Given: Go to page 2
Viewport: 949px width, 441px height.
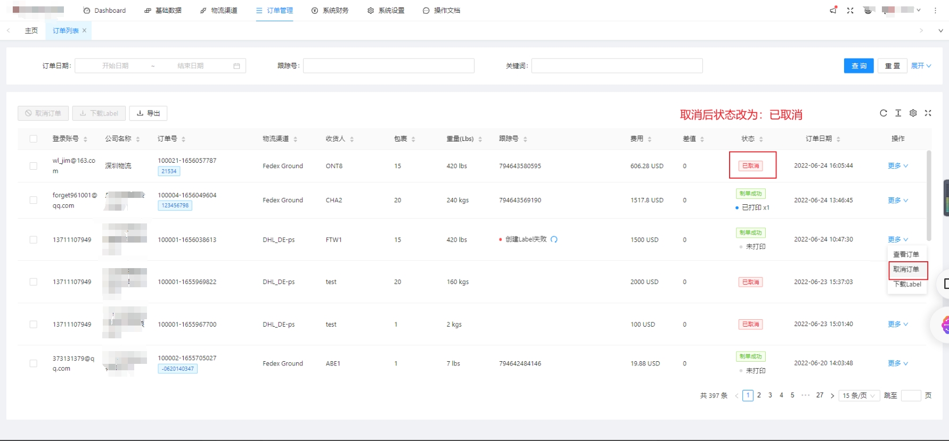Looking at the screenshot, I should click(759, 395).
